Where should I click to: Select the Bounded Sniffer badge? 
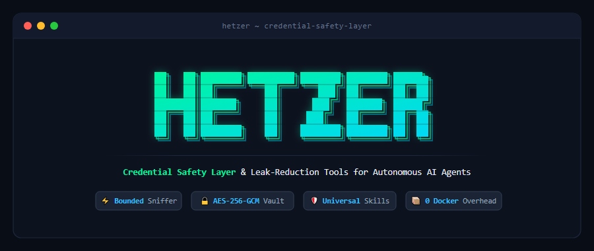[139, 201]
